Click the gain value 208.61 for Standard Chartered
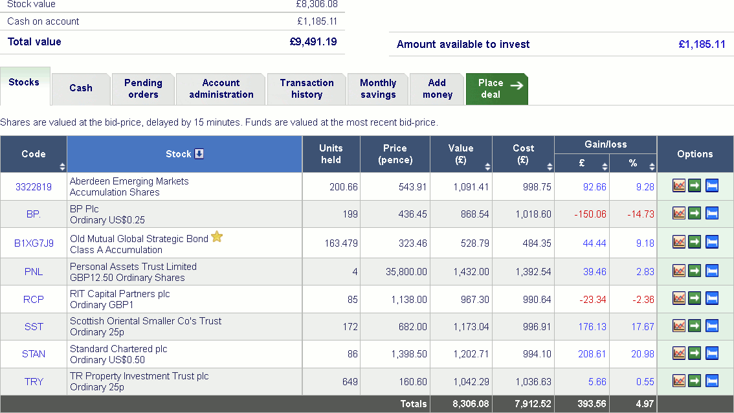 click(x=592, y=354)
